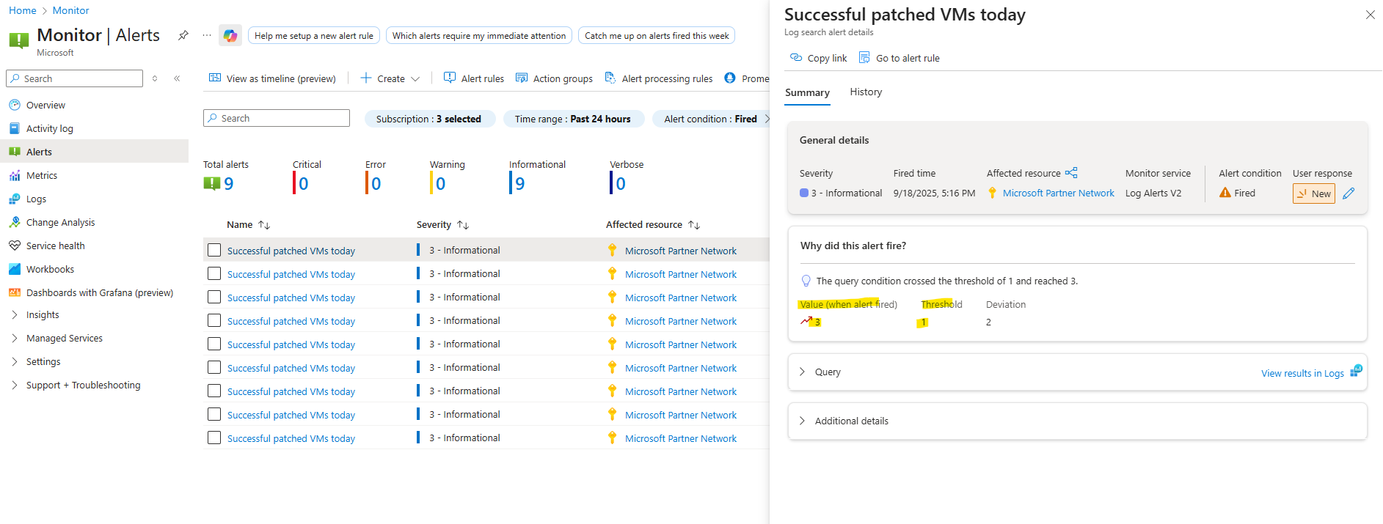
Task: Expand Support + Troubleshooting sidebar group
Action: 15,385
